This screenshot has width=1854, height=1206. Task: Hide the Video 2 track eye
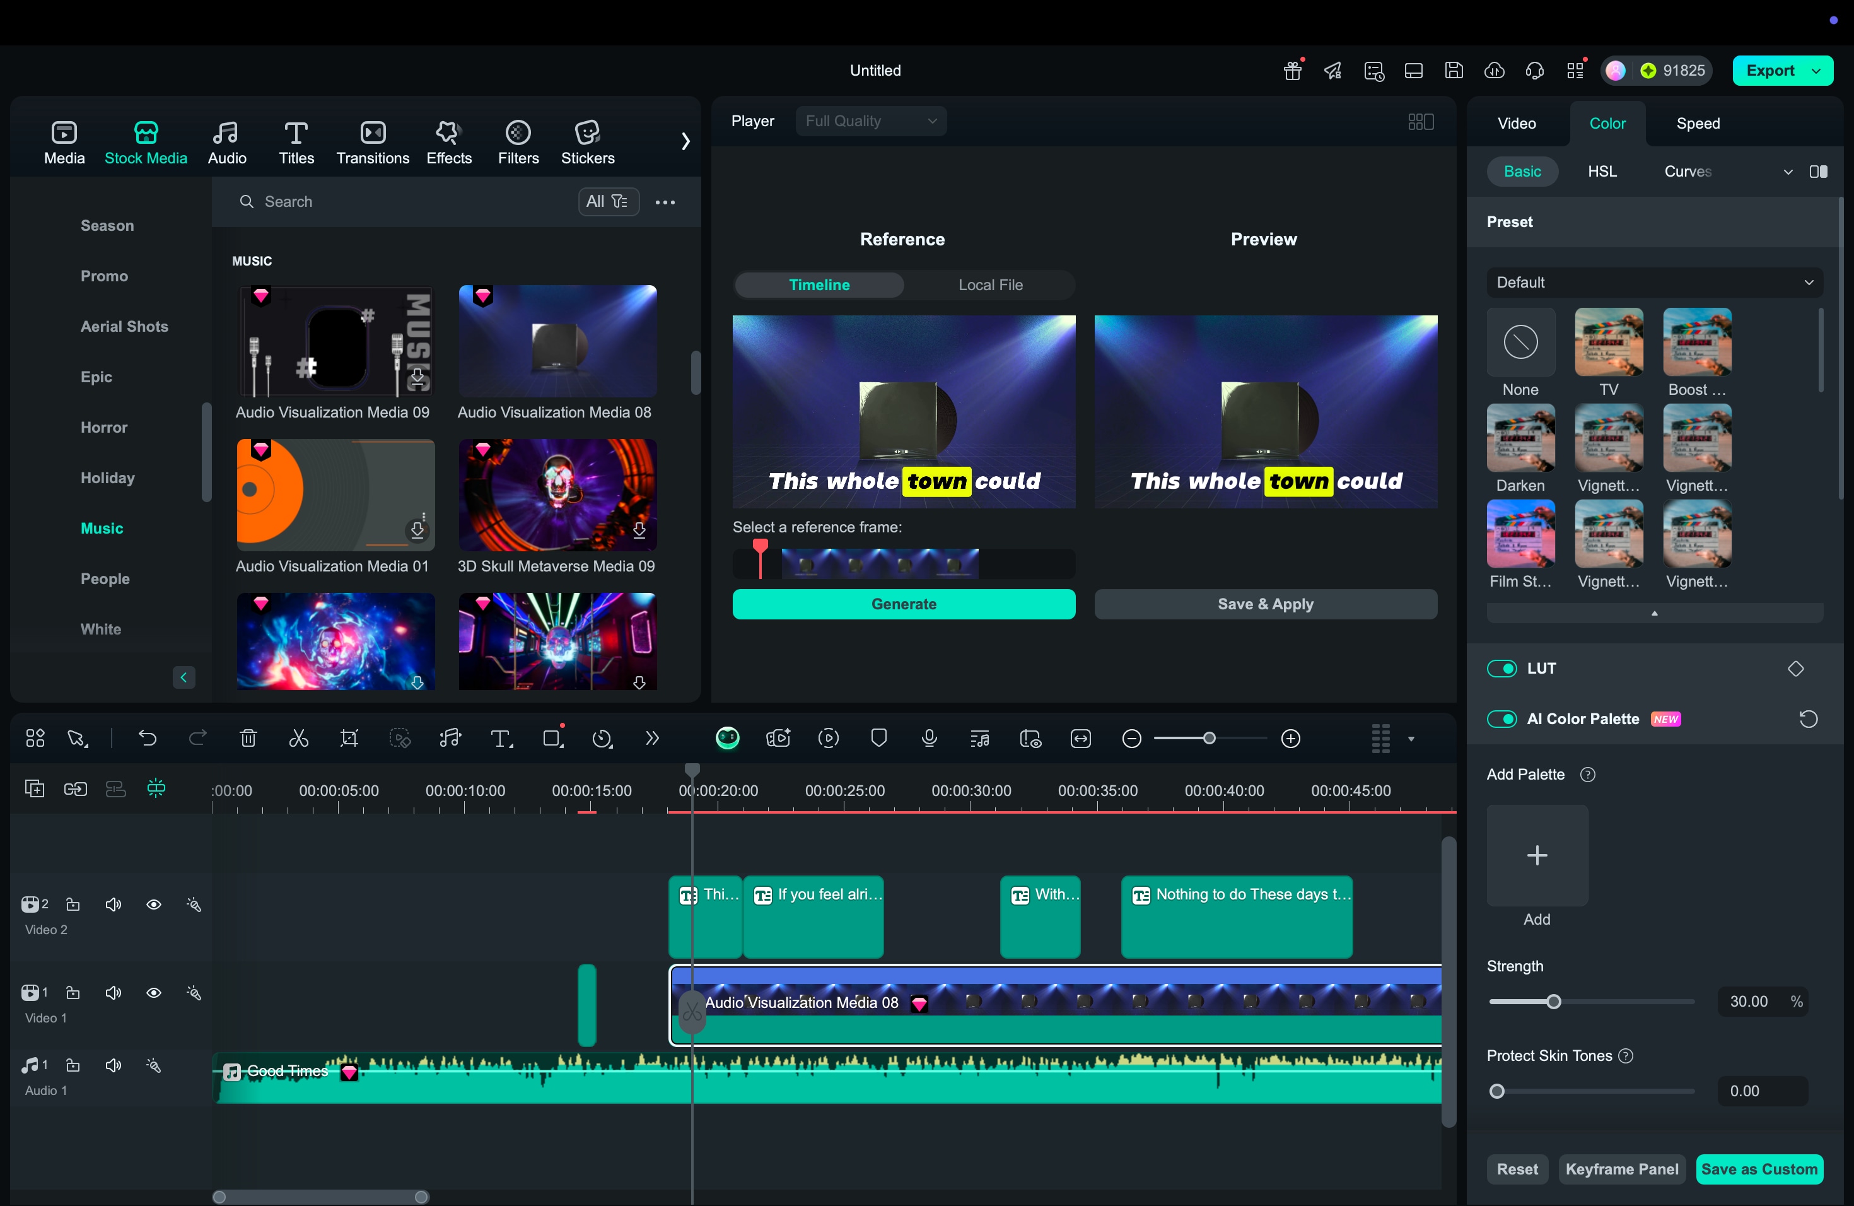(153, 904)
